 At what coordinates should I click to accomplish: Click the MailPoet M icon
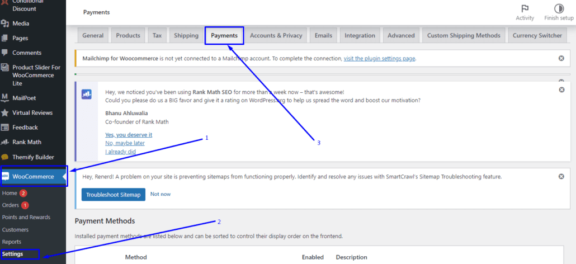point(5,98)
